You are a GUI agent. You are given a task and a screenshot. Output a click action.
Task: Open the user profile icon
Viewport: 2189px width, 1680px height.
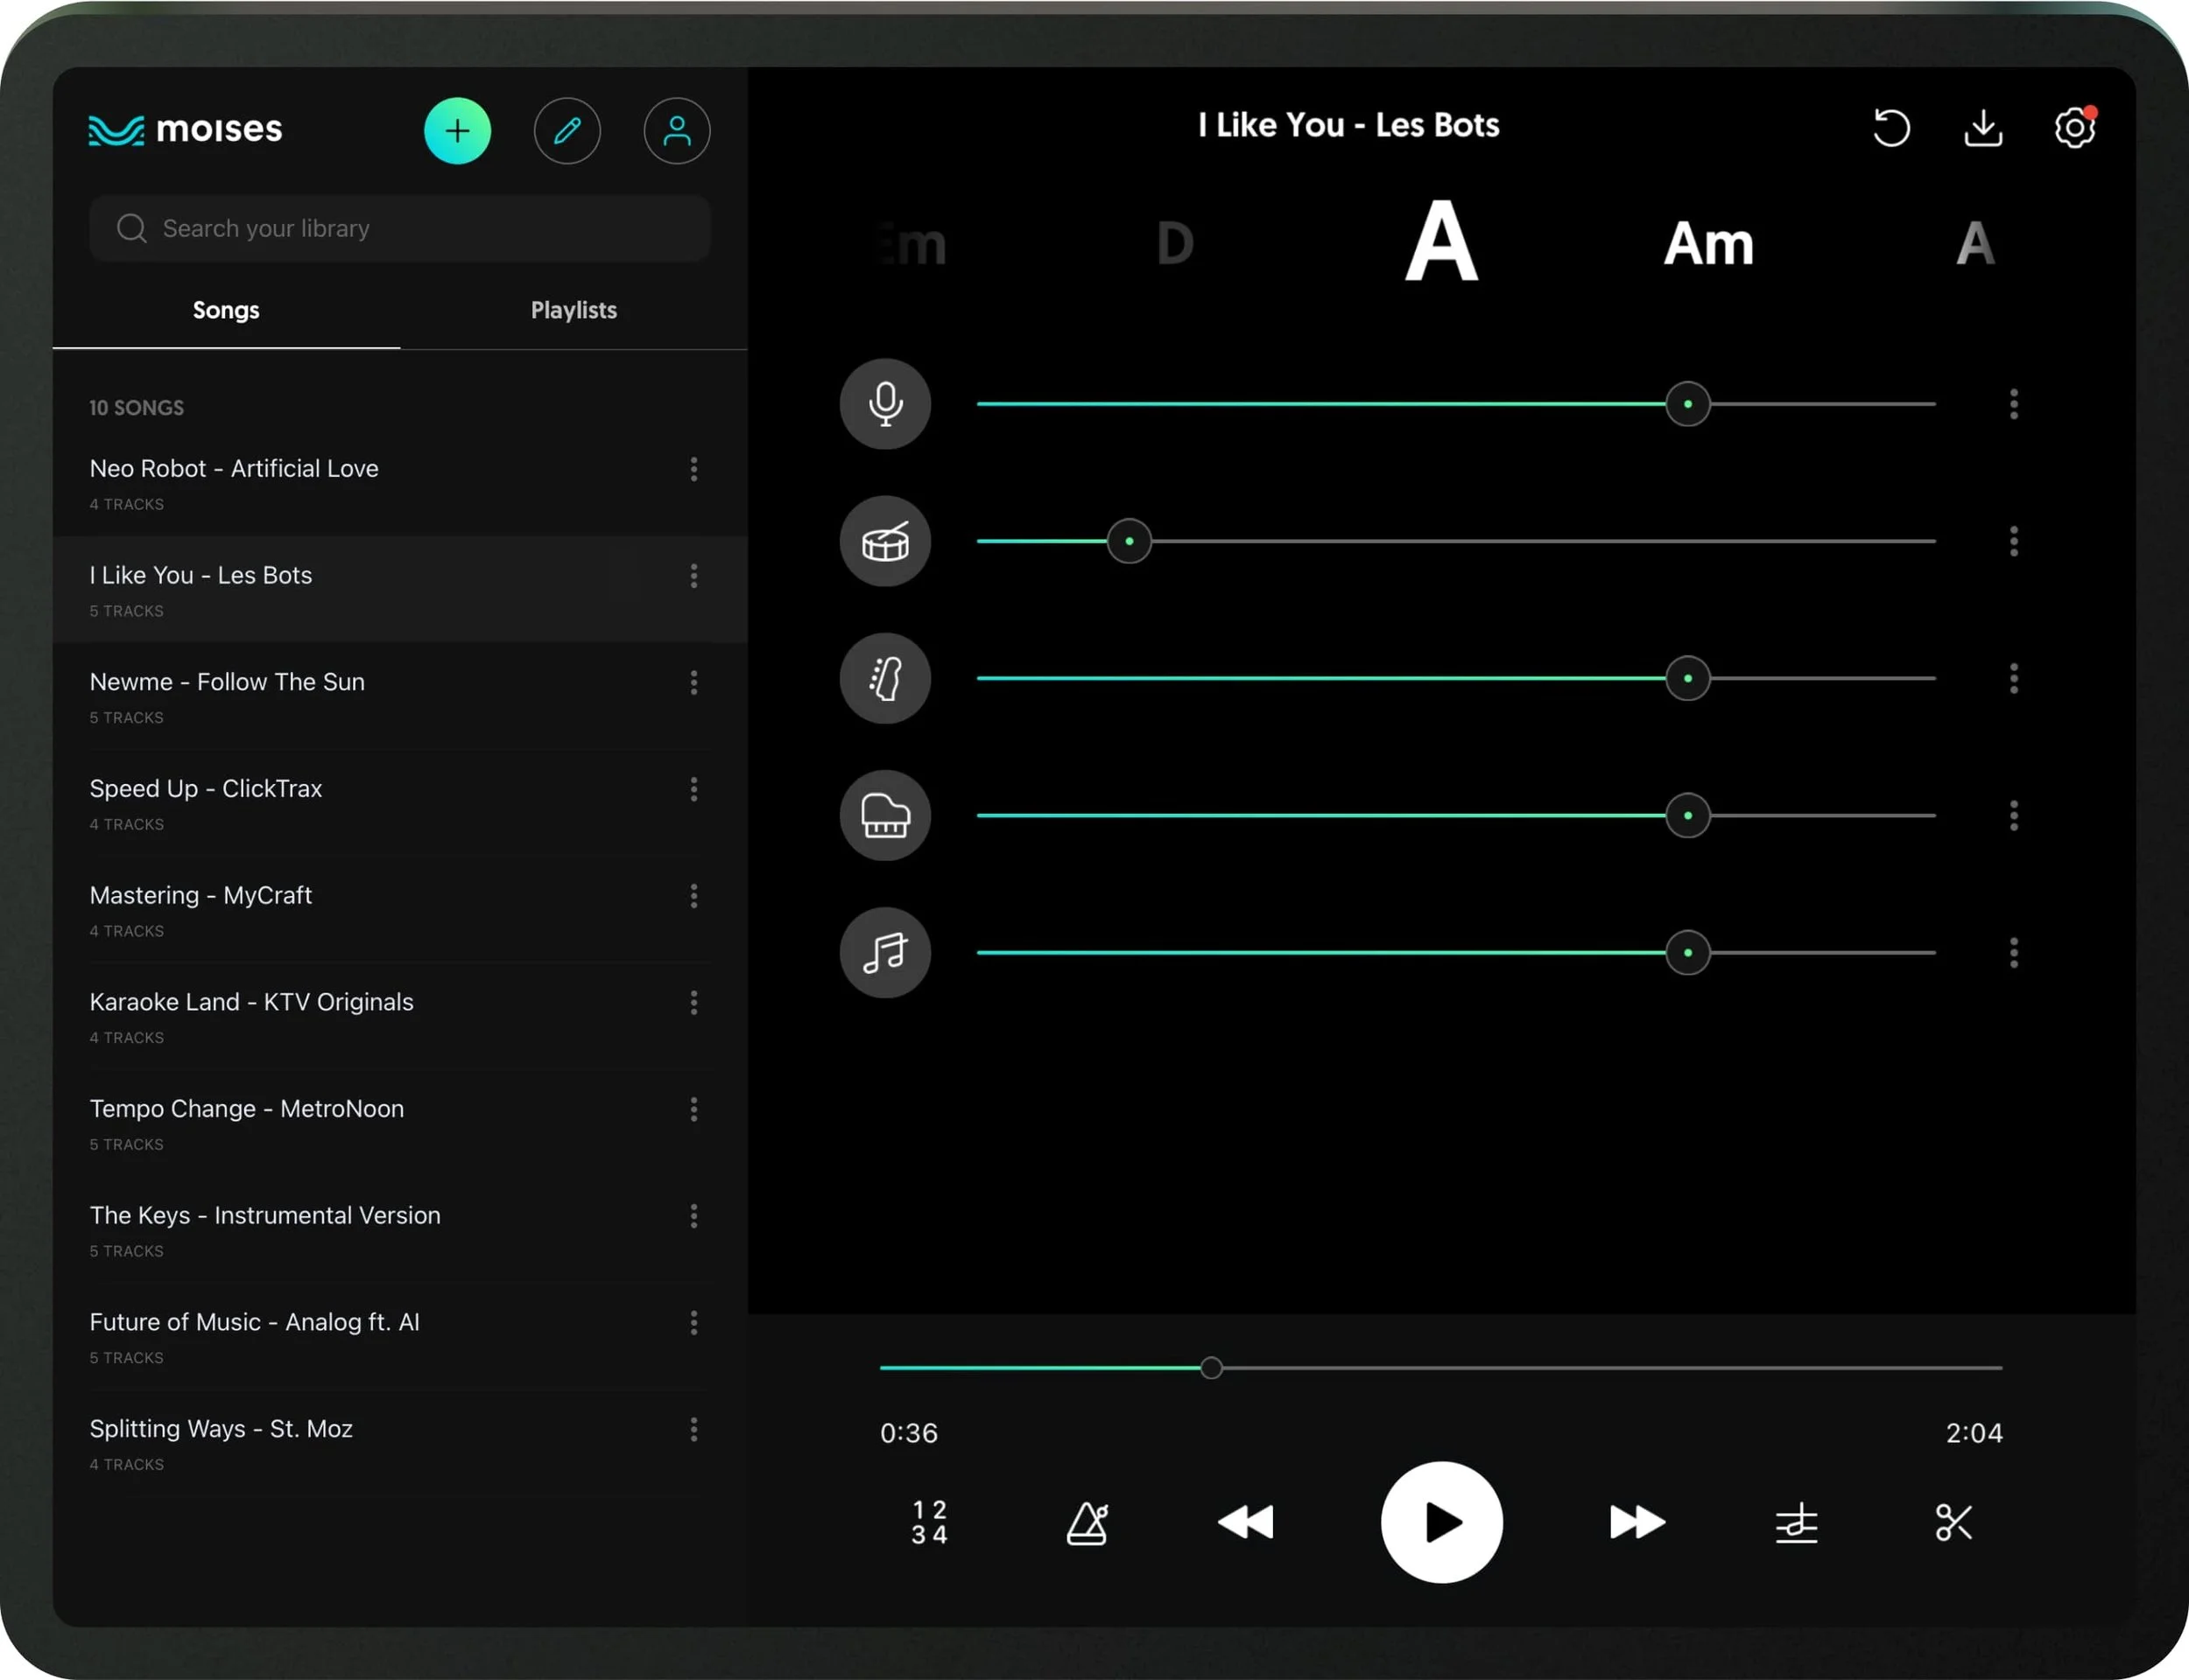tap(678, 131)
